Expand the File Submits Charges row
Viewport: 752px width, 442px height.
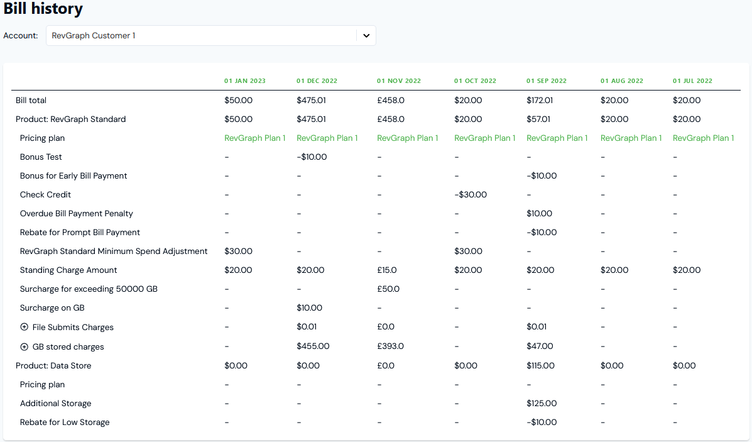[x=24, y=327]
